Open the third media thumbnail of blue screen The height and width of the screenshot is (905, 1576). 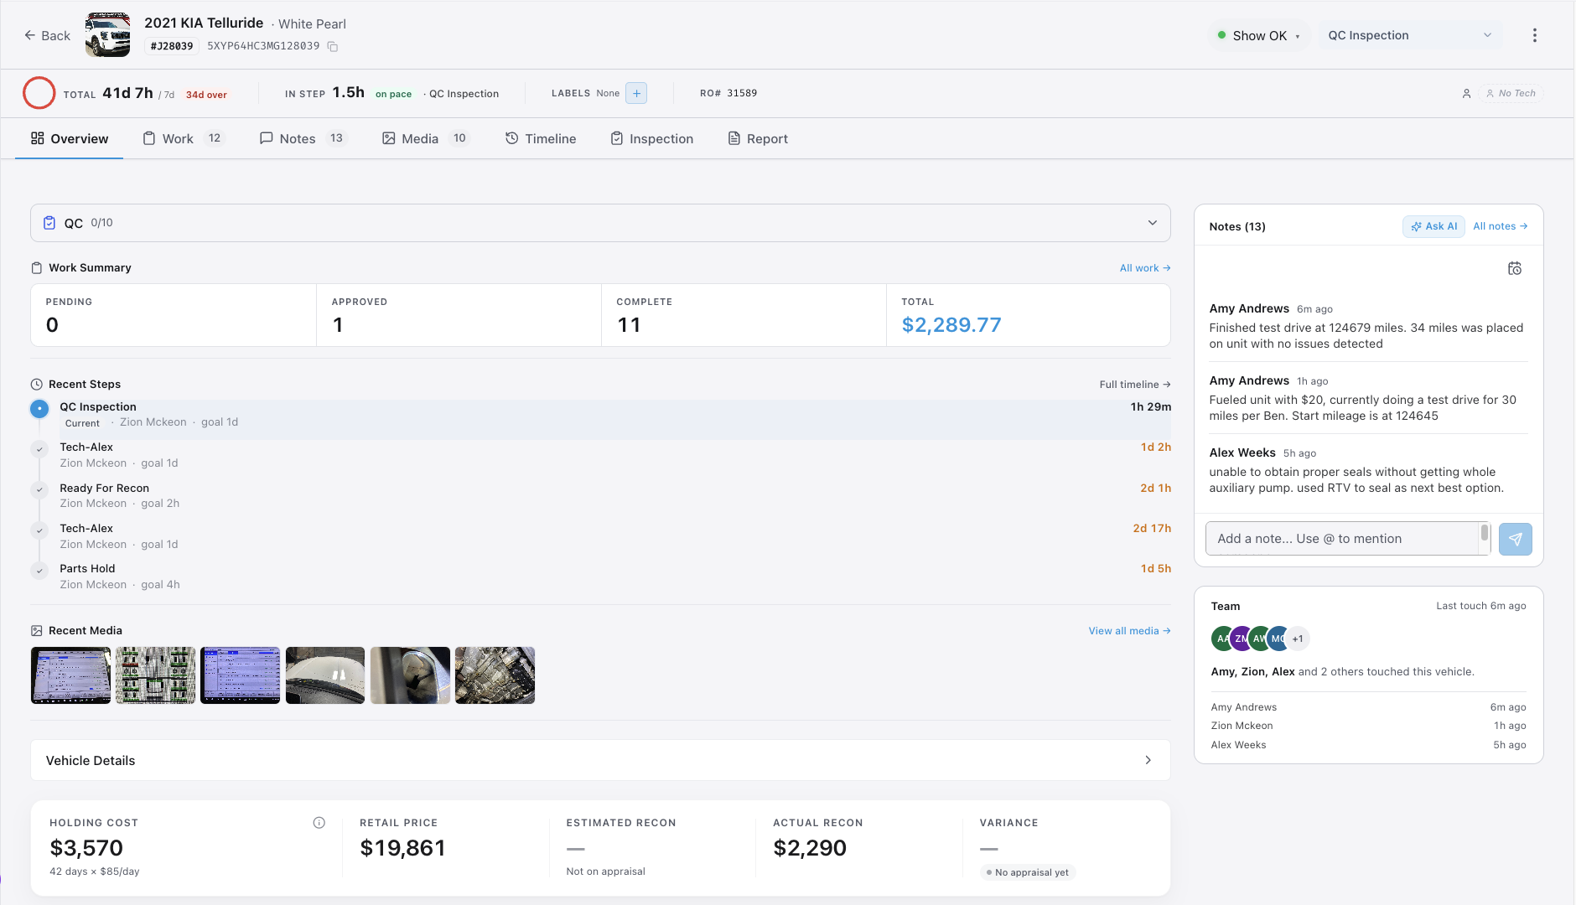[x=241, y=675]
